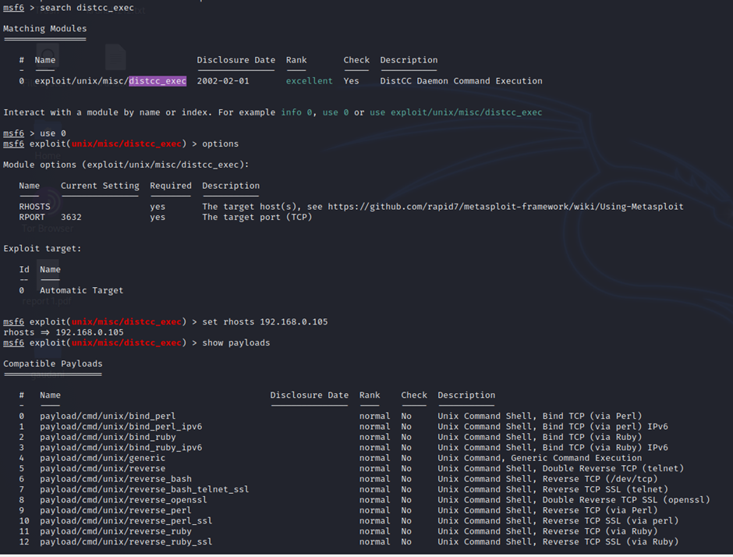The height and width of the screenshot is (557, 733).
Task: Click payload/cmd/unix/bind_perl_ipv6
Action: (x=121, y=427)
